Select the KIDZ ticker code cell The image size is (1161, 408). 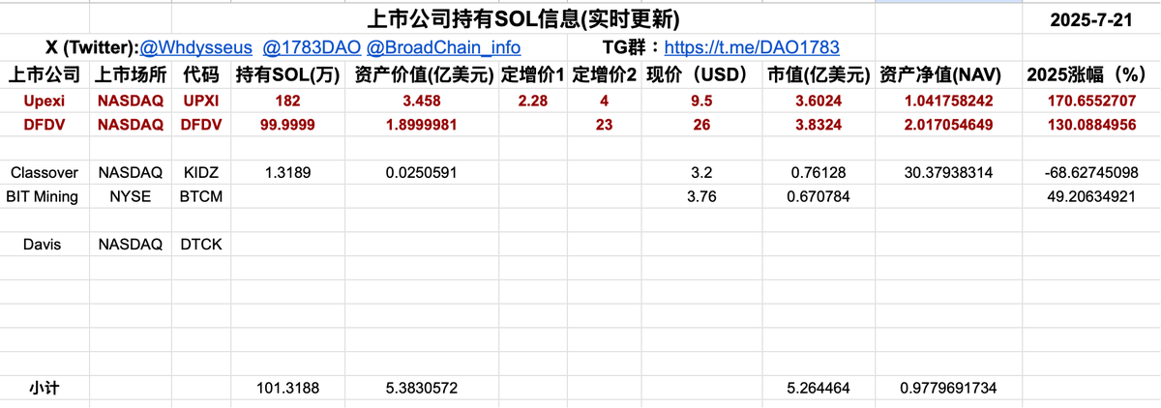(200, 173)
